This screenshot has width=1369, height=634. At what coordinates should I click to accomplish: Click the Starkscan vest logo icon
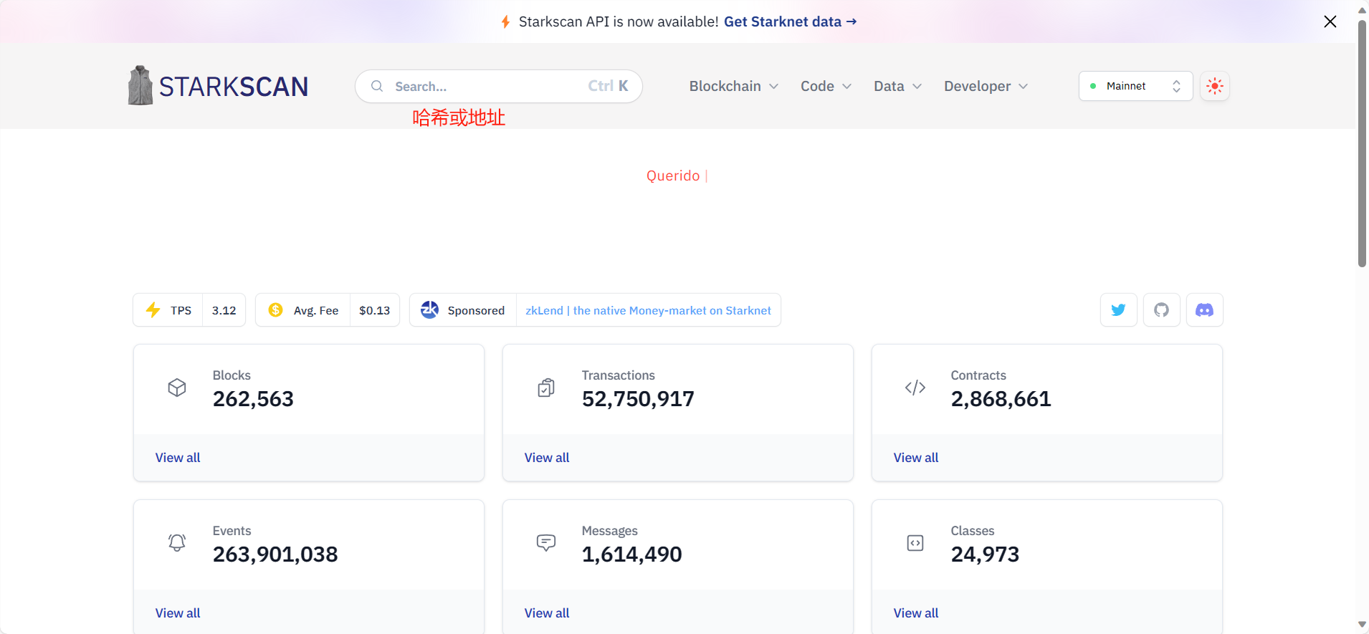[140, 86]
